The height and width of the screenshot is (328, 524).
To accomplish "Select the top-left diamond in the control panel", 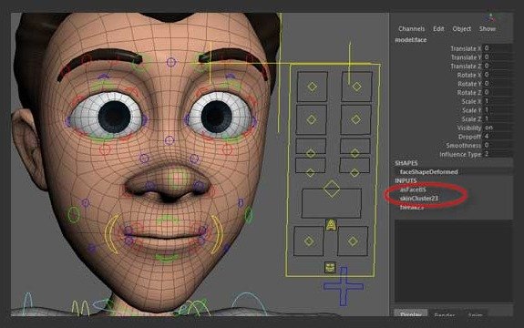I will (313, 87).
